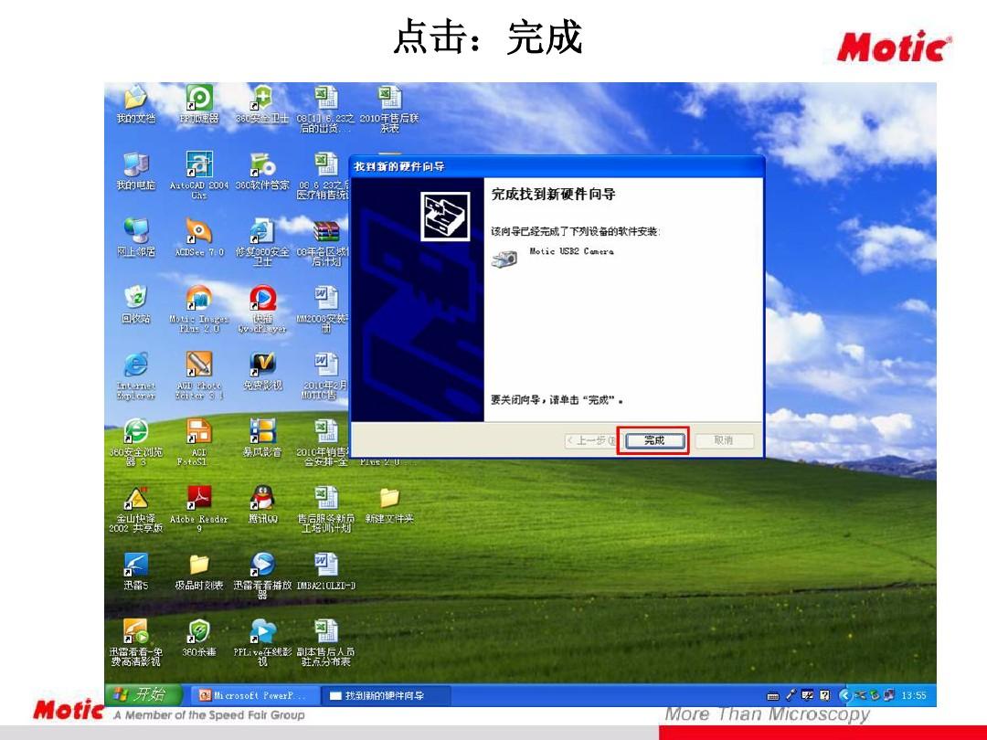
Task: Open Motic Images Plus 2.0 desktop icon
Action: point(198,300)
